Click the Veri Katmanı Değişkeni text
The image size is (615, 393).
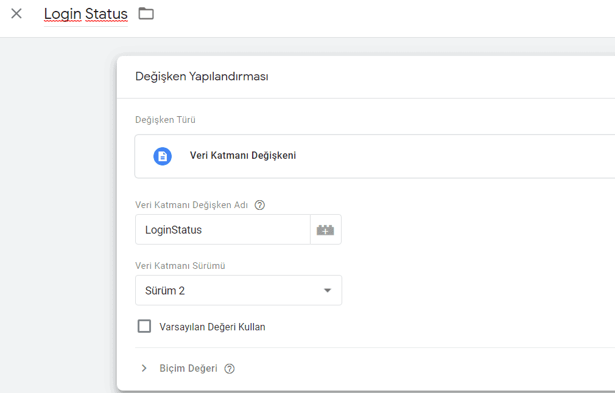pyautogui.click(x=243, y=156)
